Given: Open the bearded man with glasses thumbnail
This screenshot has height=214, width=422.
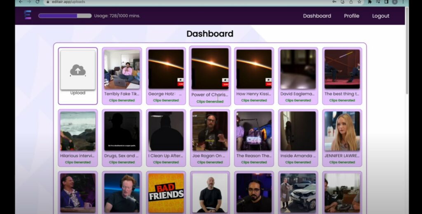Looking at the screenshot, I should point(254,193).
